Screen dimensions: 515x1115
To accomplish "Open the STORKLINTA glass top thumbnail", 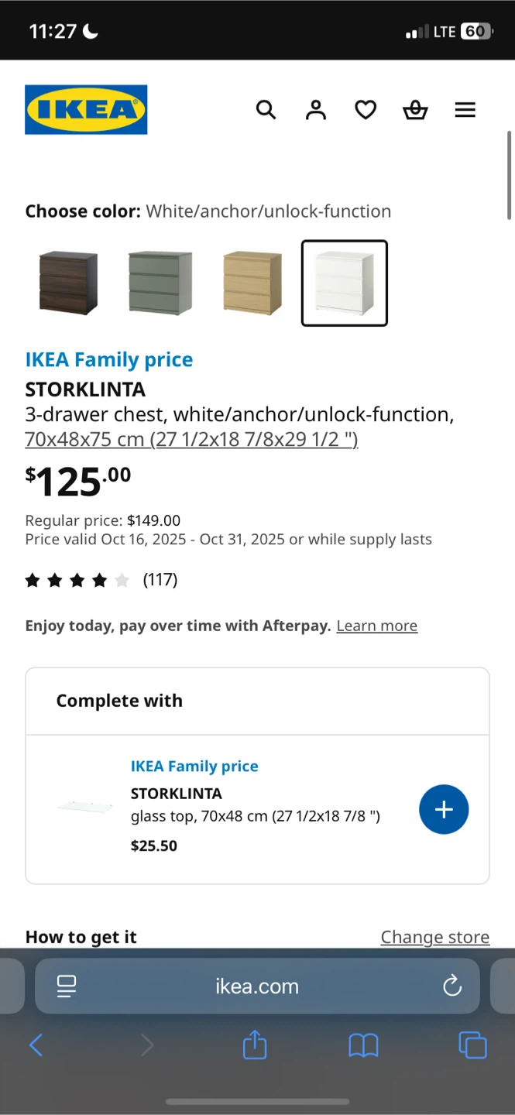I will pyautogui.click(x=85, y=808).
